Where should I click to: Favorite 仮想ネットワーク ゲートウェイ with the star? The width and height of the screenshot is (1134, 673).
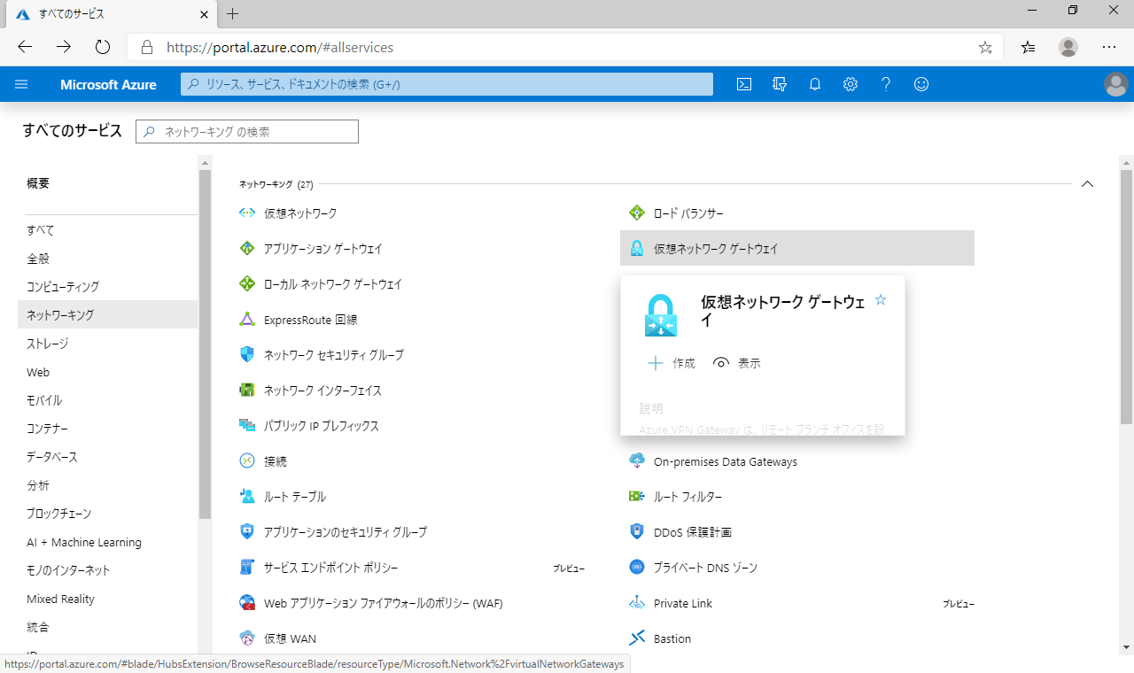click(881, 300)
